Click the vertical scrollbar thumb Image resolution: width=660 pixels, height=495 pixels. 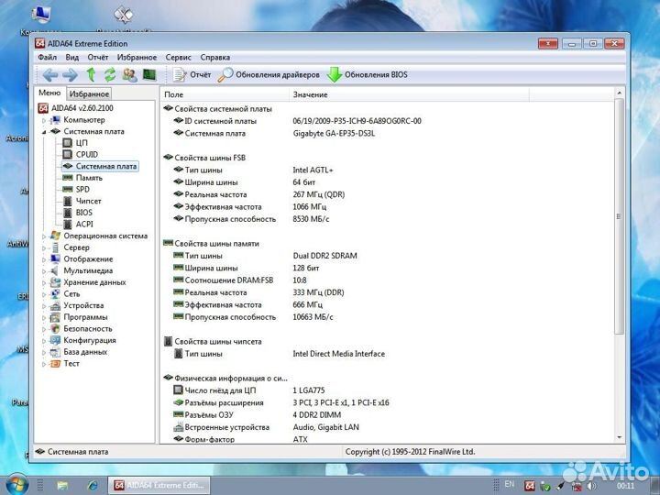pyautogui.click(x=619, y=216)
